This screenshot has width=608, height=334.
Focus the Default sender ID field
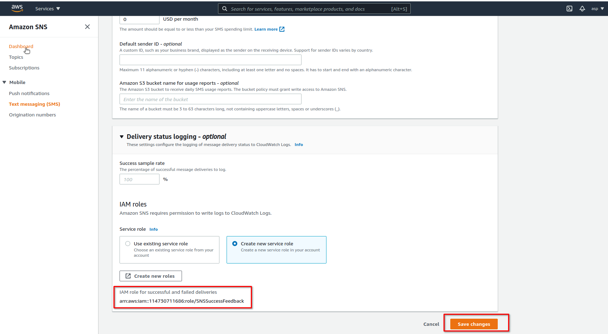(x=211, y=60)
